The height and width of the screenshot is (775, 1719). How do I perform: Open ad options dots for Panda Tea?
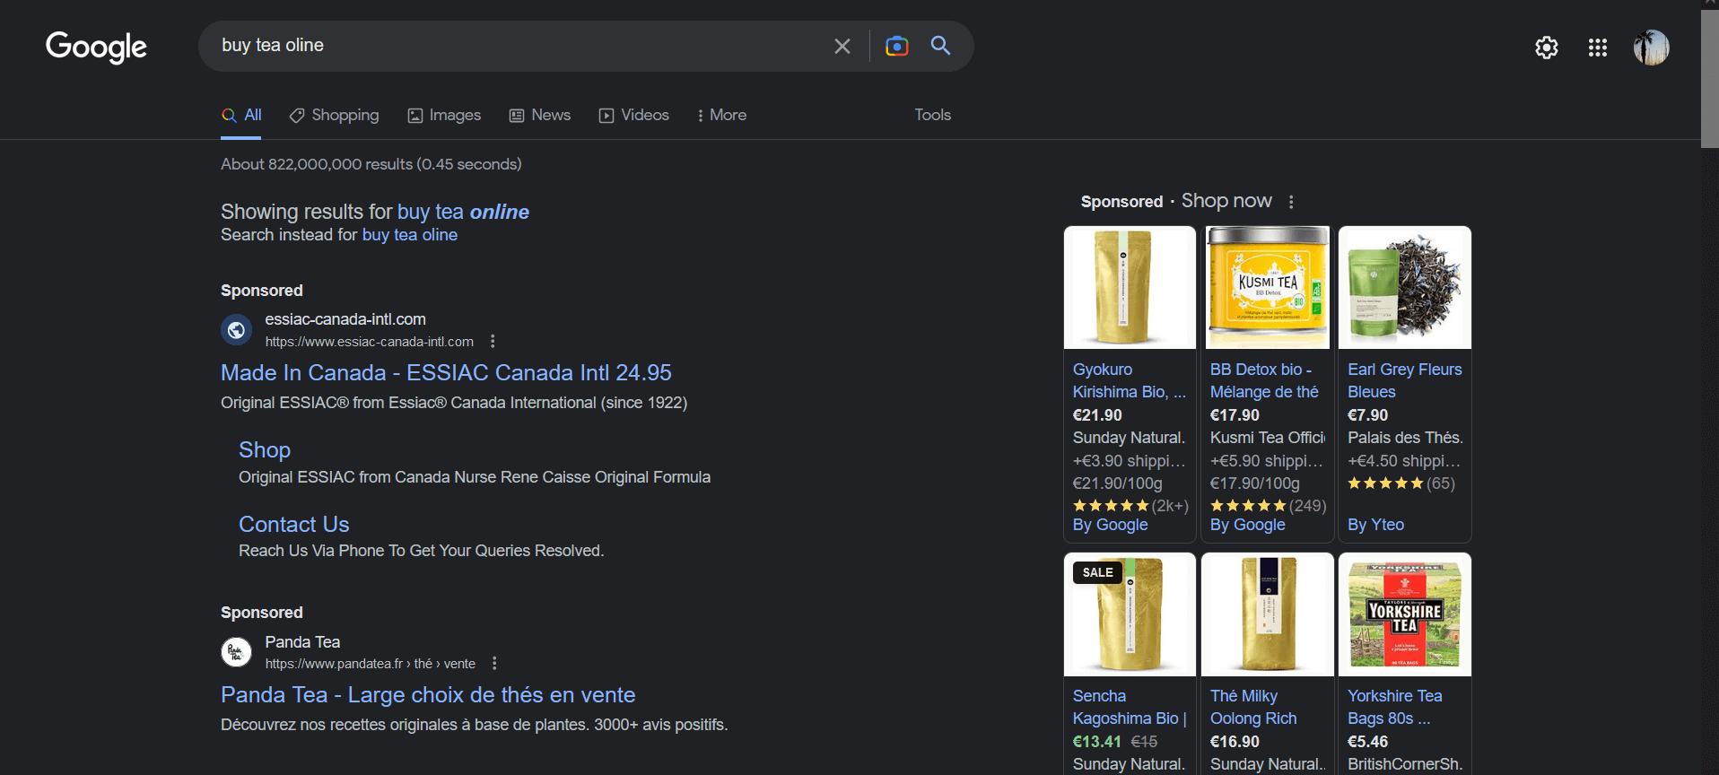click(x=494, y=663)
